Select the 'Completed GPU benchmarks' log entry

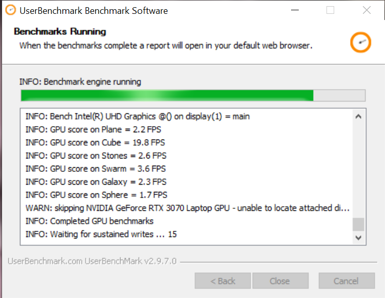tap(89, 221)
